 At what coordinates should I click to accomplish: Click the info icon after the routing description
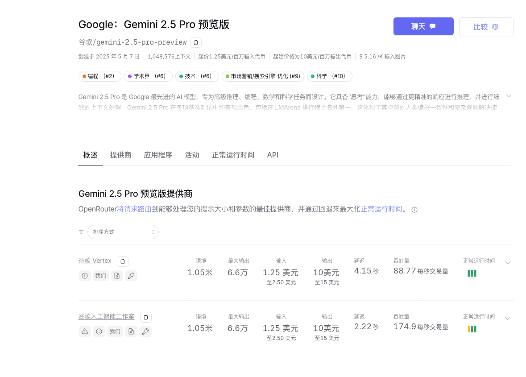414,210
